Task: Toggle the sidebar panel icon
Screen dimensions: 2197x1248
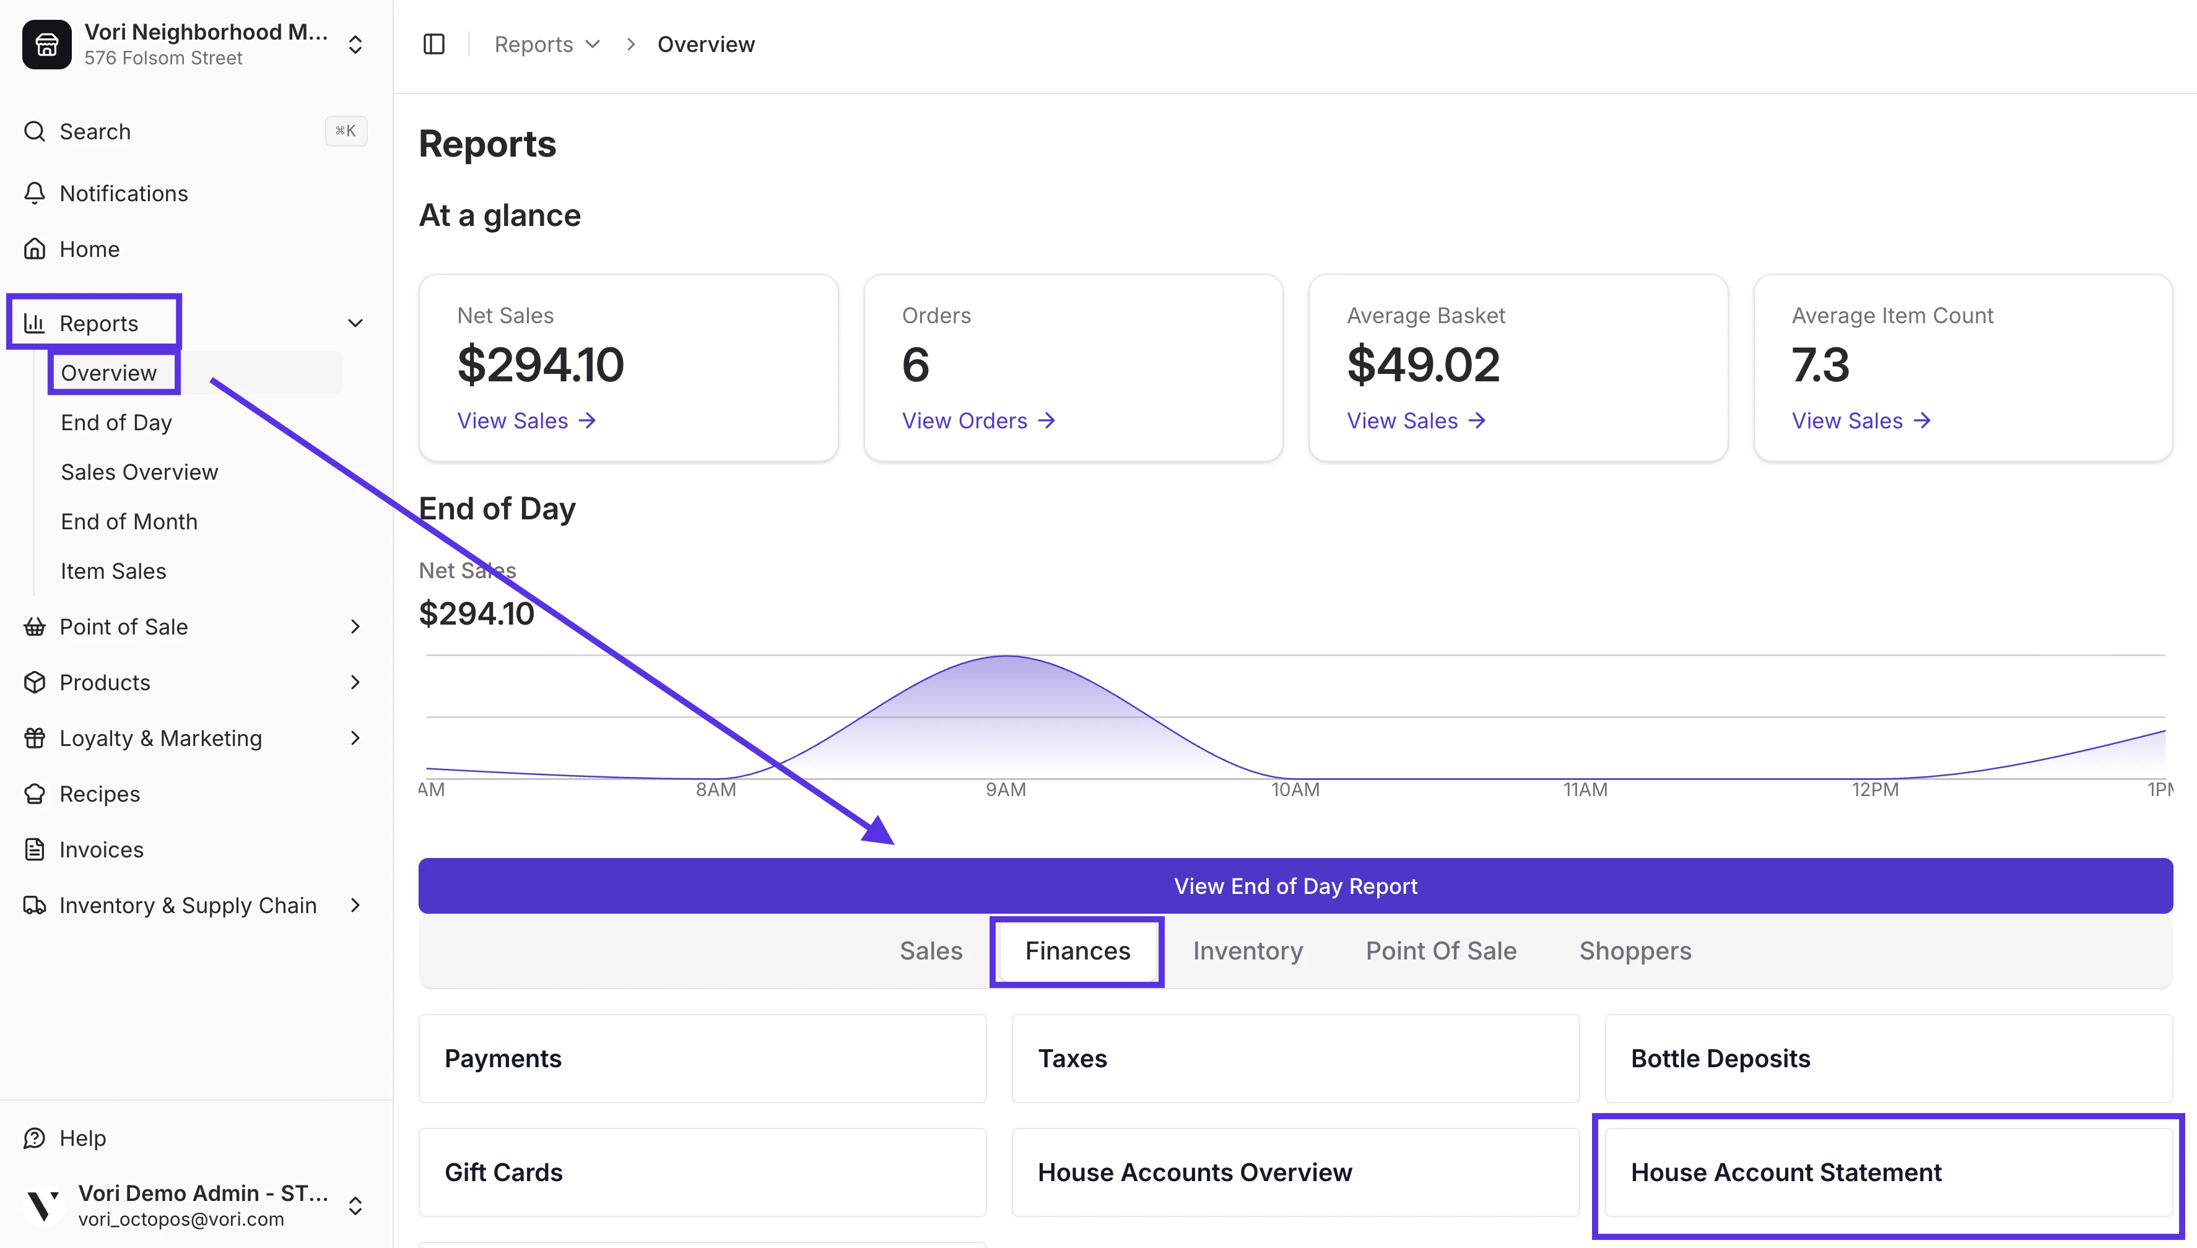Action: [x=433, y=45]
